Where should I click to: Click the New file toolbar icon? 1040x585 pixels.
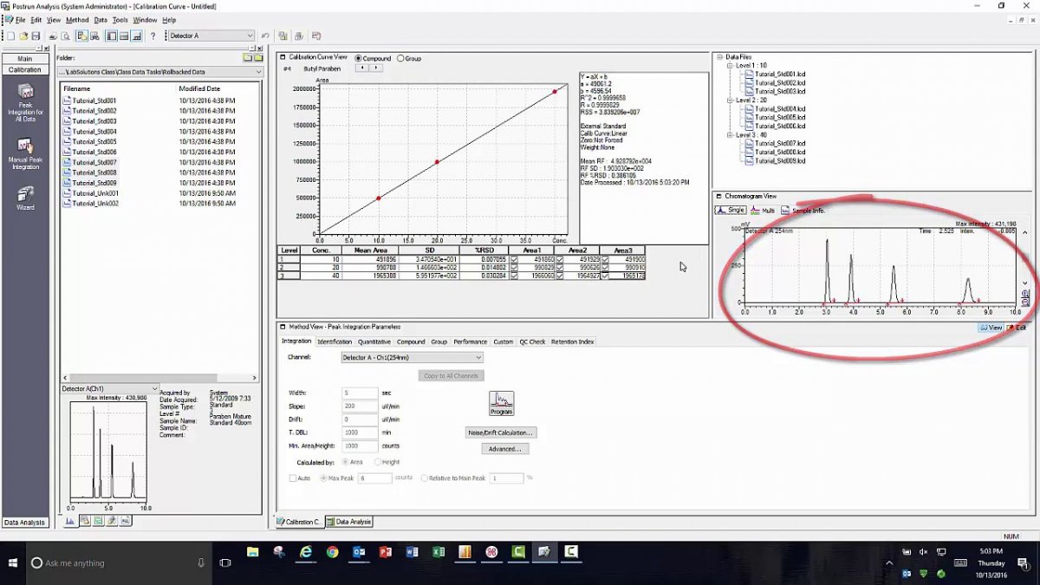[x=11, y=36]
